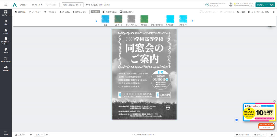Apply the グレースケール filter thumbnail
Image resolution: width=277 pixels, height=137 pixels.
(131, 19)
